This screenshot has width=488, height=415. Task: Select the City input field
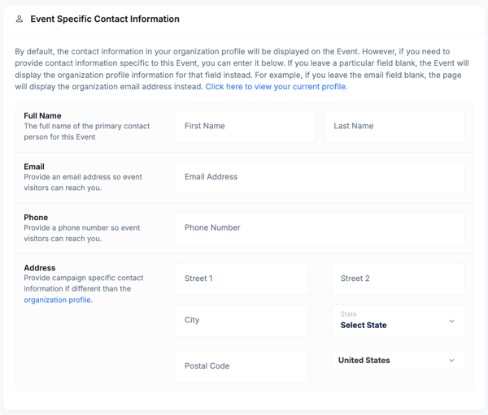click(242, 321)
